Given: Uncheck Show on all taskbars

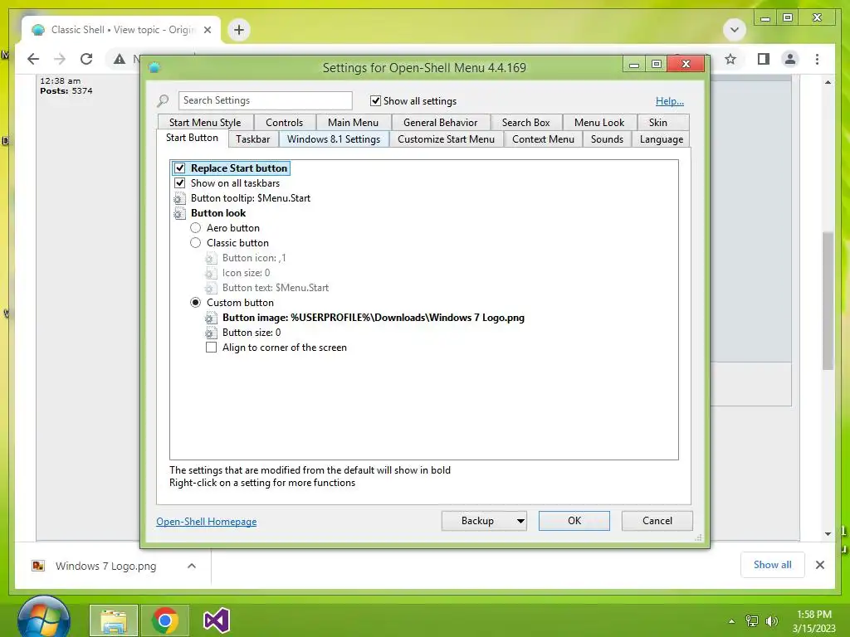Looking at the screenshot, I should point(179,183).
